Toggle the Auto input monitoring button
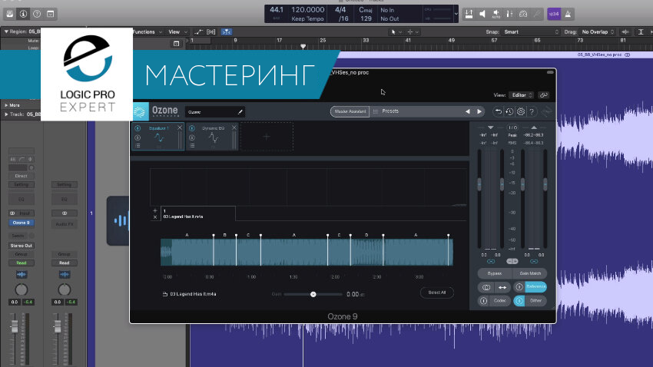This screenshot has height=367, width=653. [496, 14]
